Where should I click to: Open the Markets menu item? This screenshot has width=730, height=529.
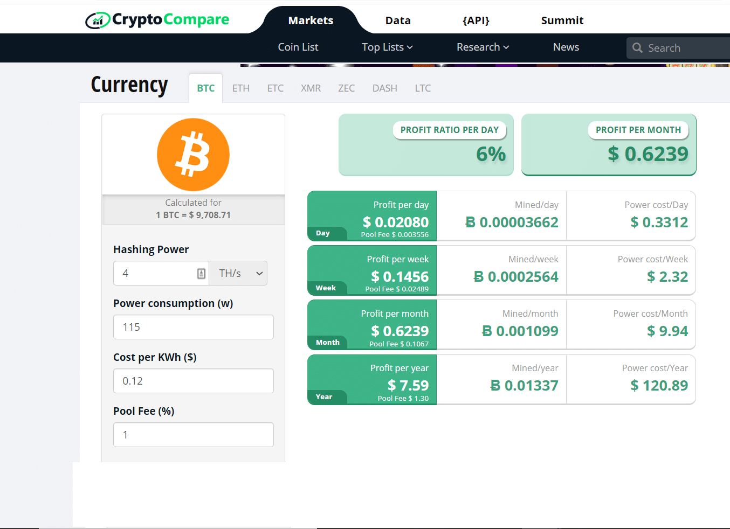(311, 20)
